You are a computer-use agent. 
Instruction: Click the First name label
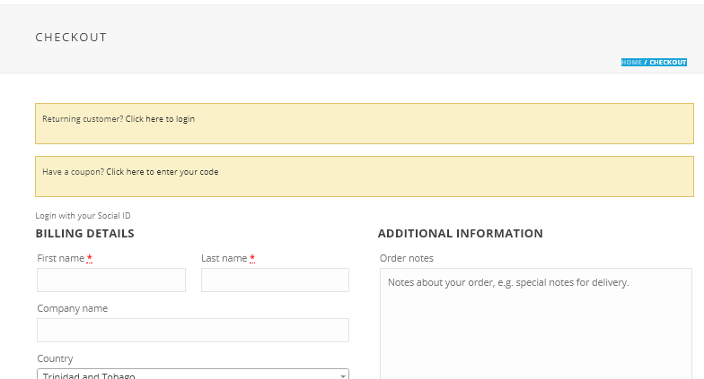point(60,258)
